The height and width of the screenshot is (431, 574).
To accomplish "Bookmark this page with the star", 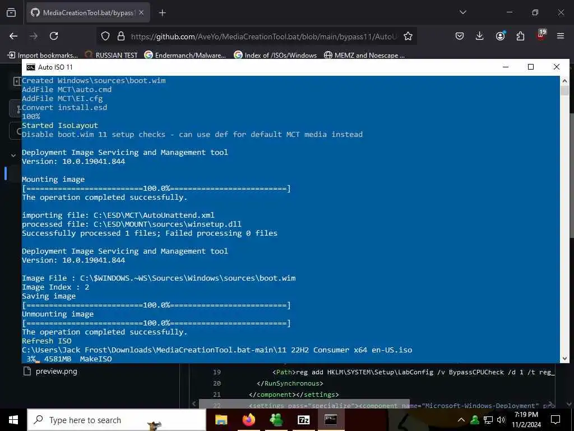I will click(x=408, y=36).
